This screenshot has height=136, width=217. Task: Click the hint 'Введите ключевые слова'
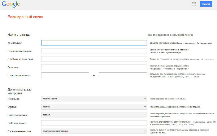[181, 43]
